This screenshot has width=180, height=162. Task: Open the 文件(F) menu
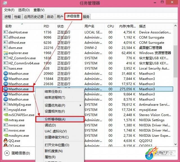(x=9, y=10)
